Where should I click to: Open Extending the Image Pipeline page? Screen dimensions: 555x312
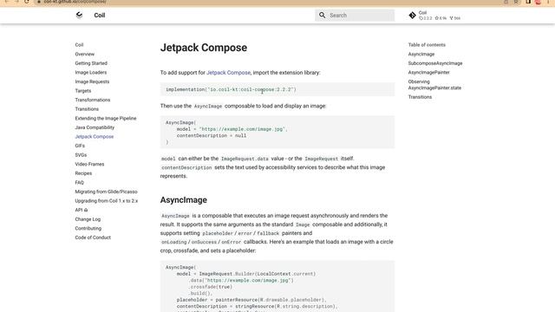106,119
